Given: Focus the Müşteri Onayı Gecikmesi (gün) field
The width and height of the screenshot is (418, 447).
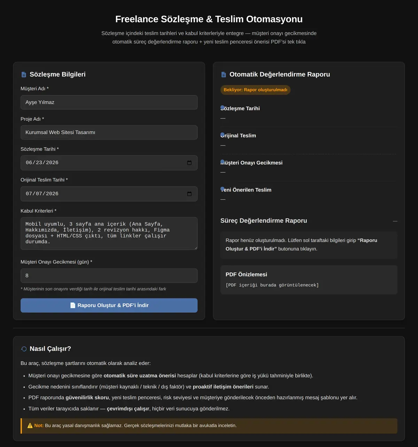Looking at the screenshot, I should (x=109, y=276).
